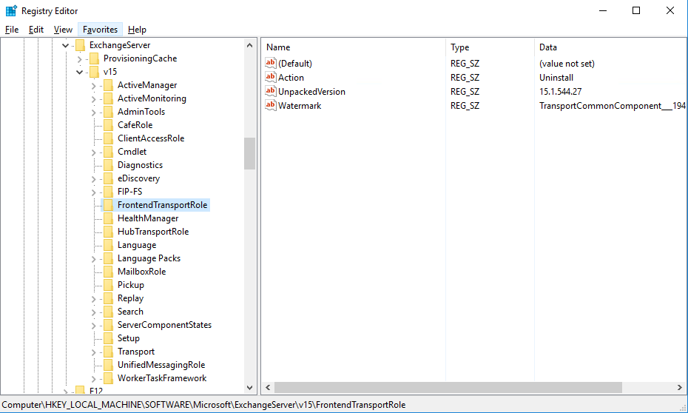Expand the AdminTools key
Image resolution: width=688 pixels, height=413 pixels.
tap(93, 112)
